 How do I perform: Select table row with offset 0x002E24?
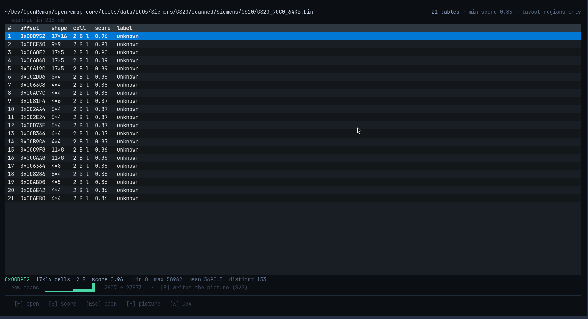coord(293,117)
